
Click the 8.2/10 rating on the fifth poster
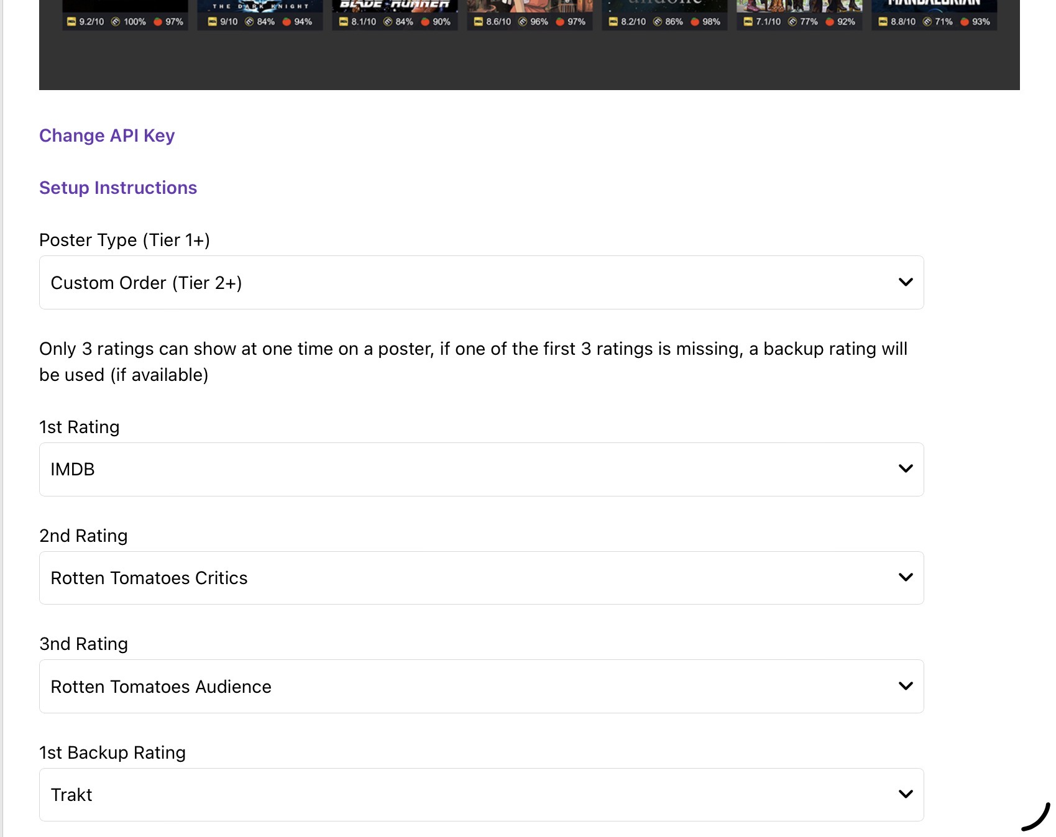coord(633,22)
